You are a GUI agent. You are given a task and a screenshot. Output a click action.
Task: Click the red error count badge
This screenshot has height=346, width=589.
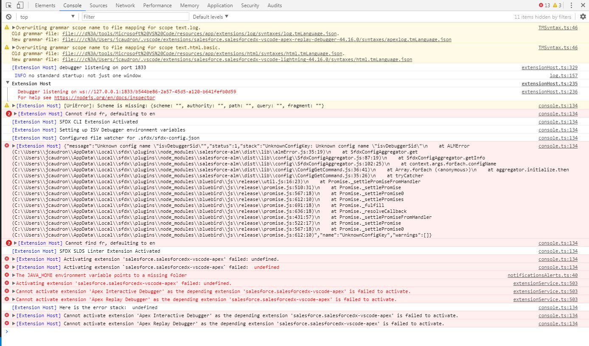point(544,5)
